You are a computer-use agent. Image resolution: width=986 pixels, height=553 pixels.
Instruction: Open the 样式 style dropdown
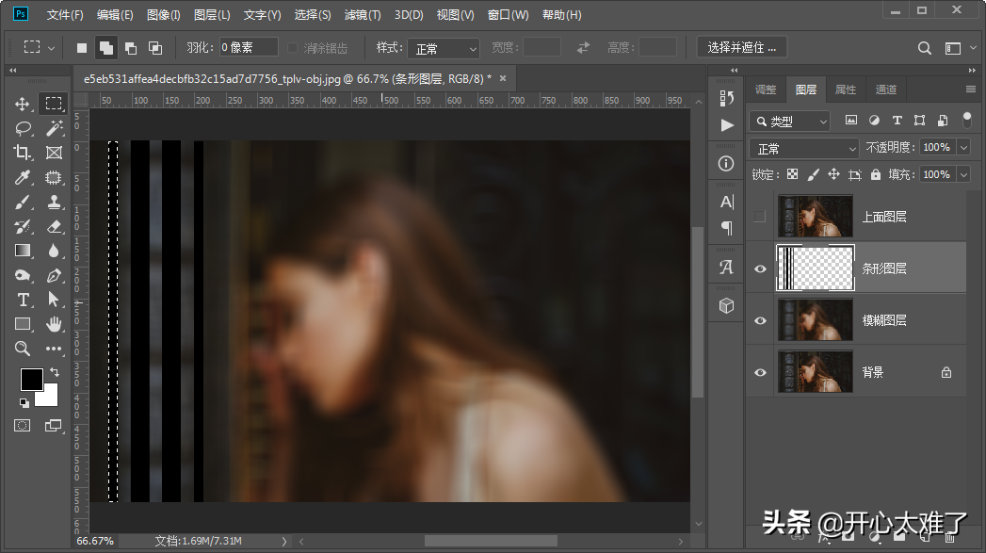pyautogui.click(x=444, y=48)
